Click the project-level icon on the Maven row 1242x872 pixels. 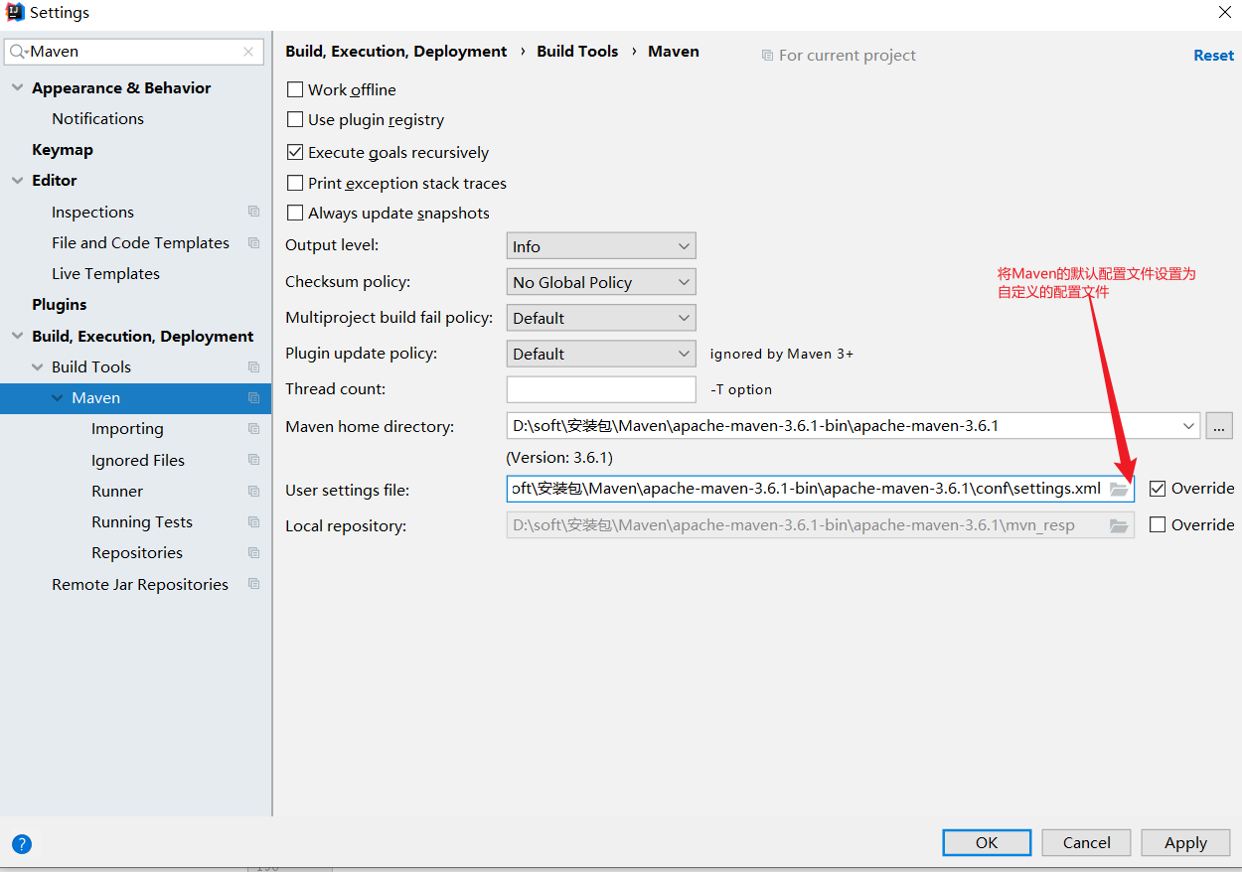click(254, 397)
